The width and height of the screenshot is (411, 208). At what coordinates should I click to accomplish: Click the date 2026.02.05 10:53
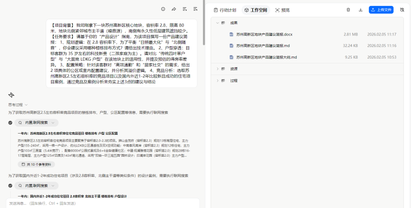[x=381, y=57]
